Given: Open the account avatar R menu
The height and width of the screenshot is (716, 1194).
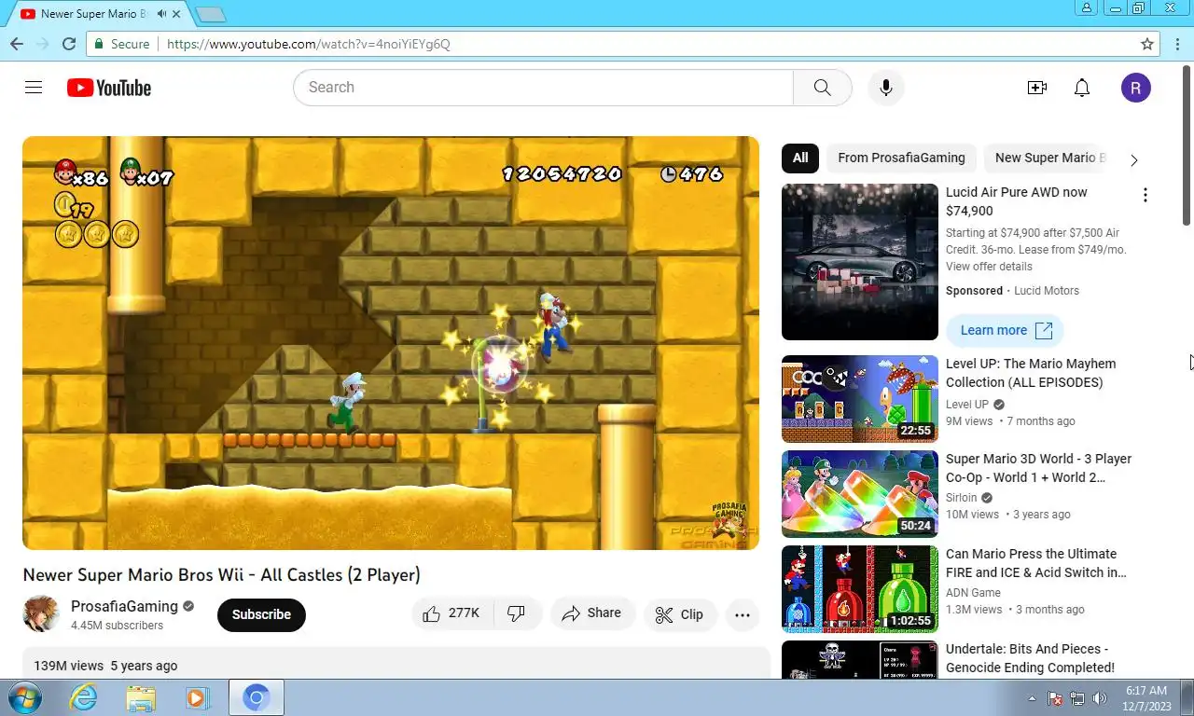Looking at the screenshot, I should [1136, 88].
